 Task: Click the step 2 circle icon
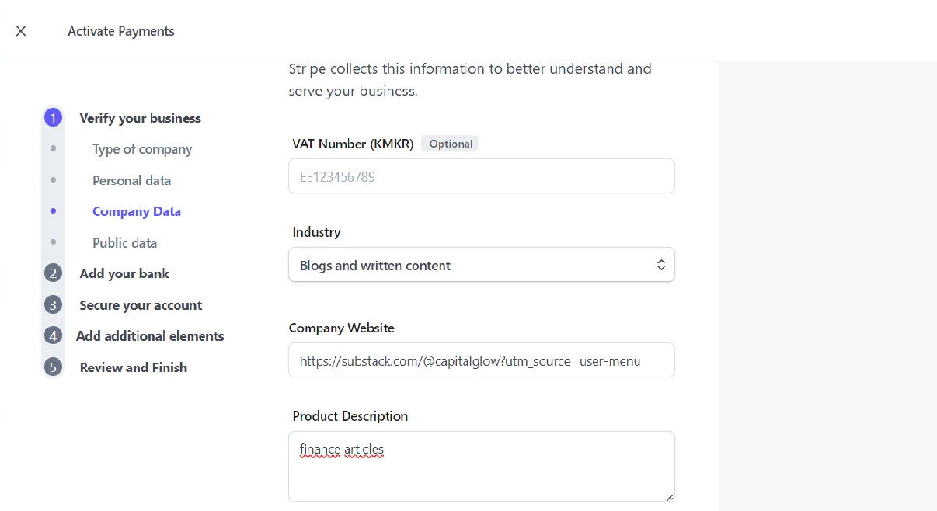53,273
